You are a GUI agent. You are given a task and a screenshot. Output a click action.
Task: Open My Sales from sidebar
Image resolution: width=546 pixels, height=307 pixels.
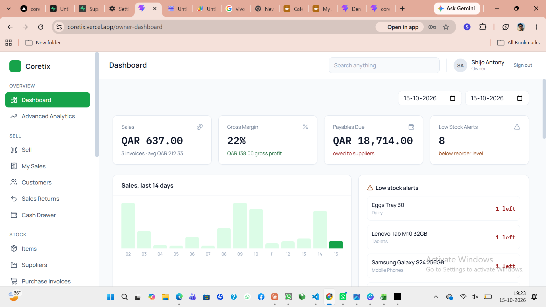click(47, 166)
